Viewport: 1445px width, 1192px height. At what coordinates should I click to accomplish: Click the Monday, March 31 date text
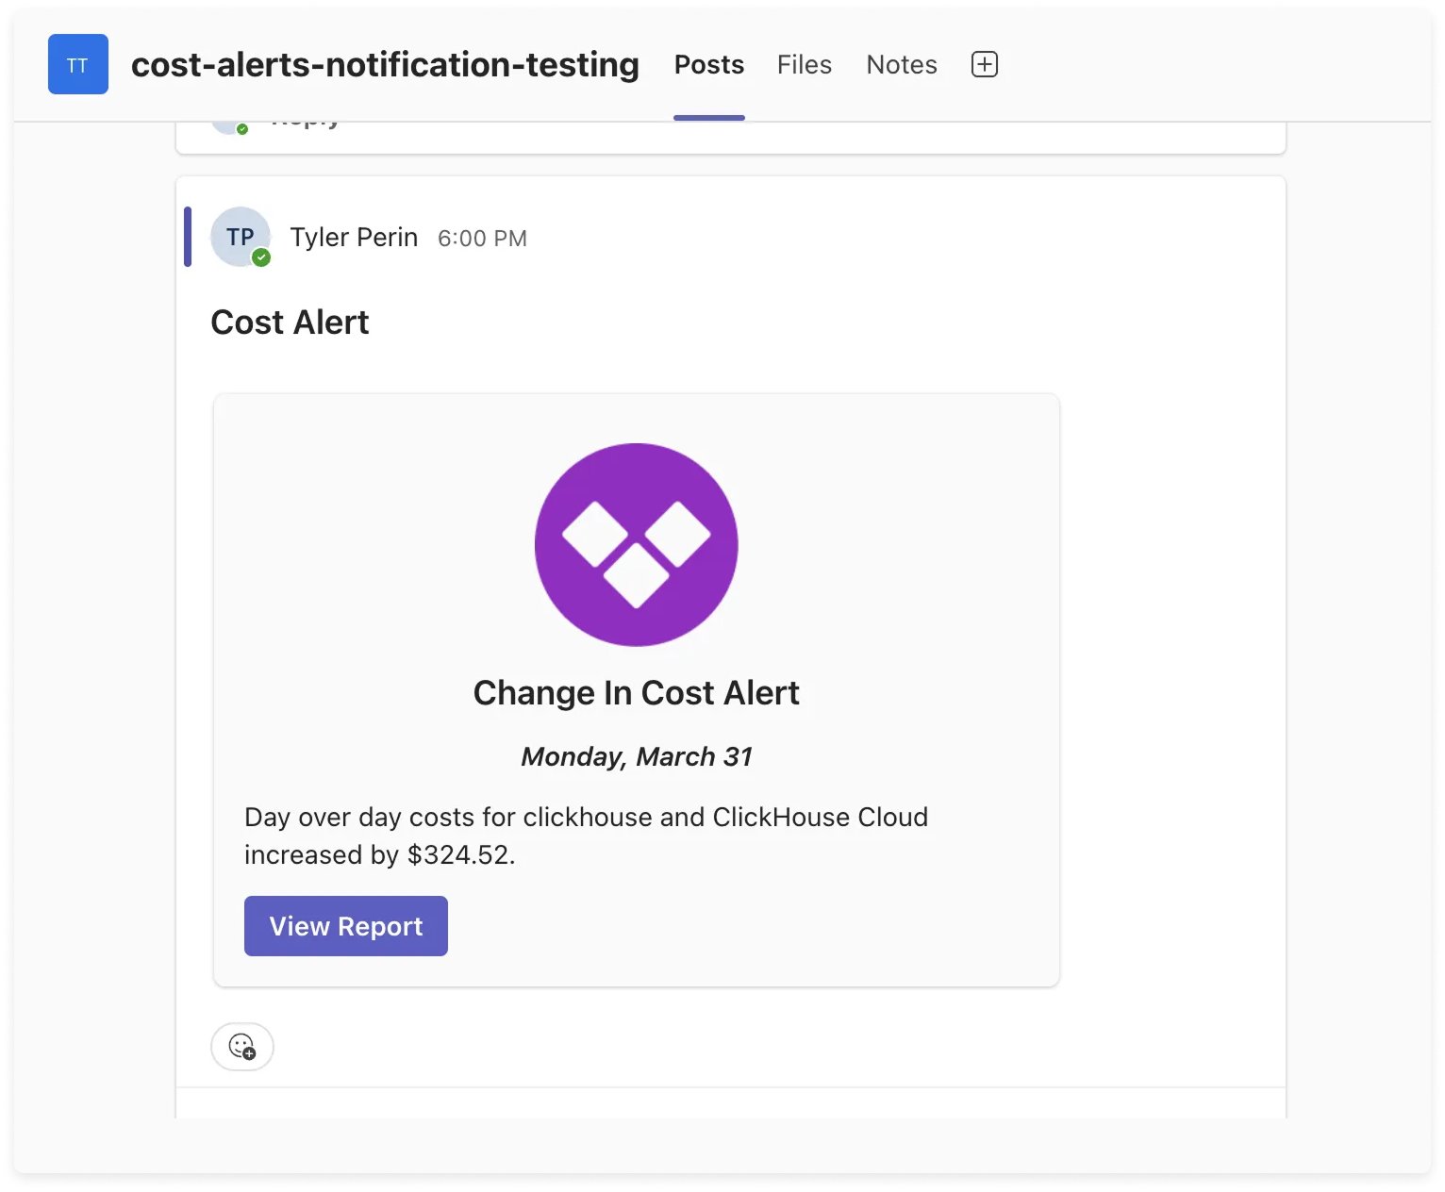(637, 756)
